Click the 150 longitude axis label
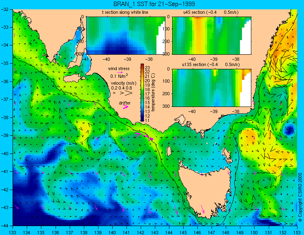304x235 pixels. 255,232
